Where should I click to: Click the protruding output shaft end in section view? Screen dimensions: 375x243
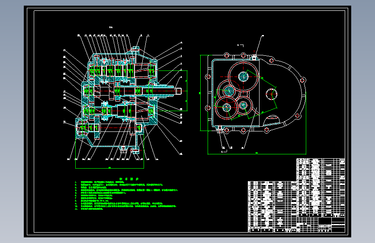(x=178, y=91)
